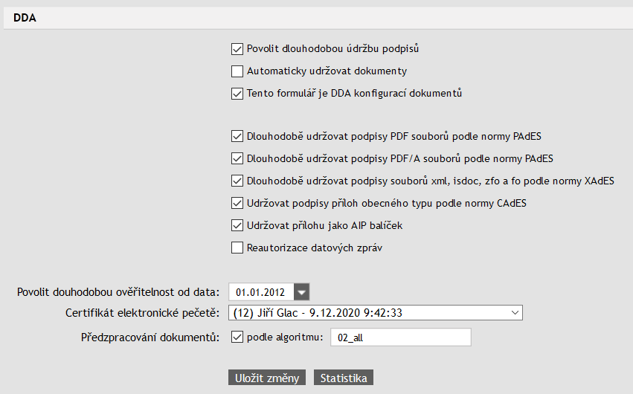Toggle CAdES attachment signatures checkbox
Image resolution: width=633 pixels, height=394 pixels.
[x=237, y=203]
